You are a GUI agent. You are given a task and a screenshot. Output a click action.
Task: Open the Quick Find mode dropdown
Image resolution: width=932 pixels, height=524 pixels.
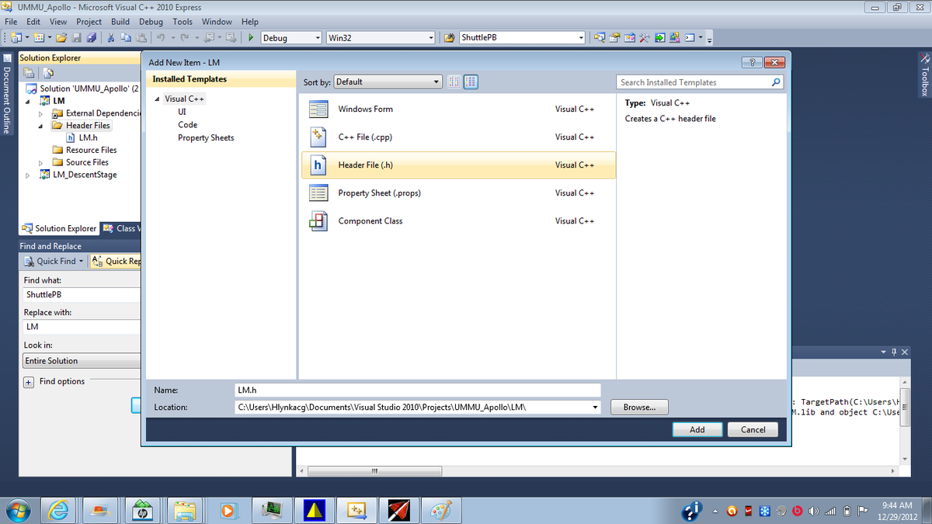pyautogui.click(x=82, y=262)
